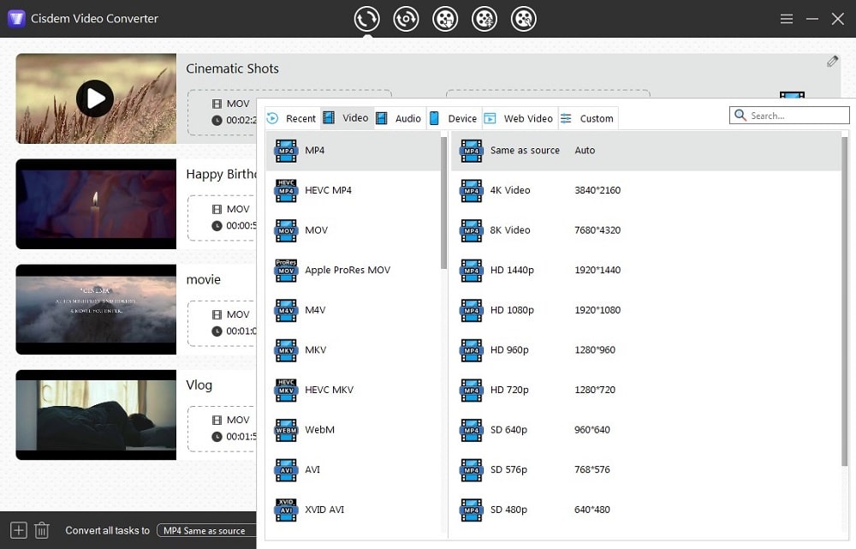Image resolution: width=856 pixels, height=549 pixels.
Task: Click the pencil edit icon near Cinematic Shots
Action: 831,61
